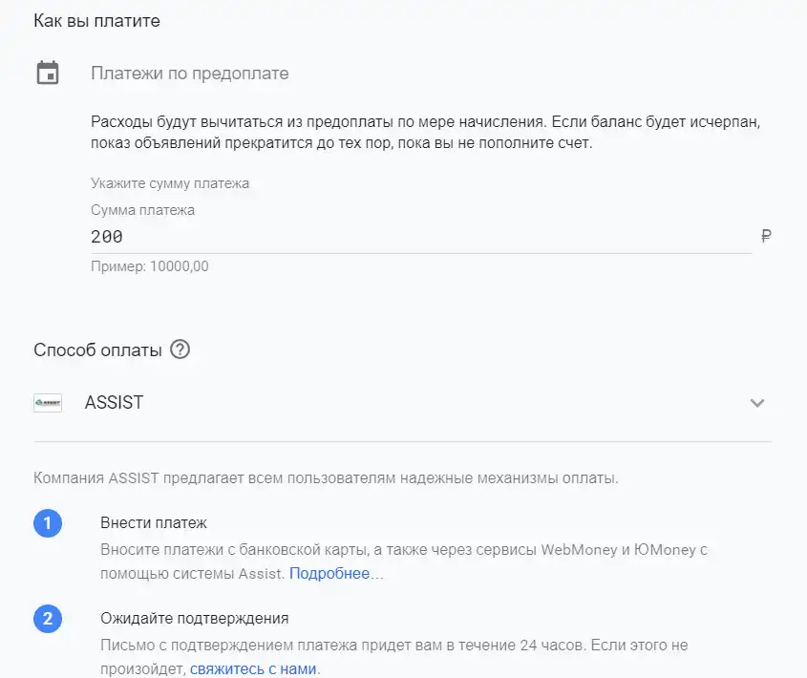
Task: Click the ASSIST logo thumbnail
Action: pos(48,403)
